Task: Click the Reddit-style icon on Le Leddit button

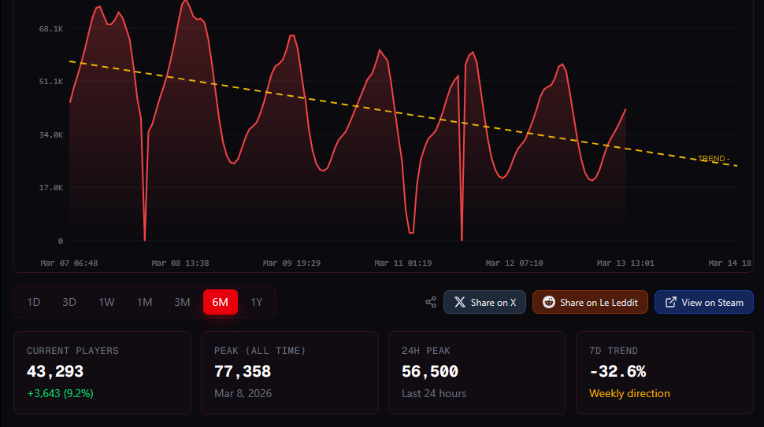Action: 548,302
